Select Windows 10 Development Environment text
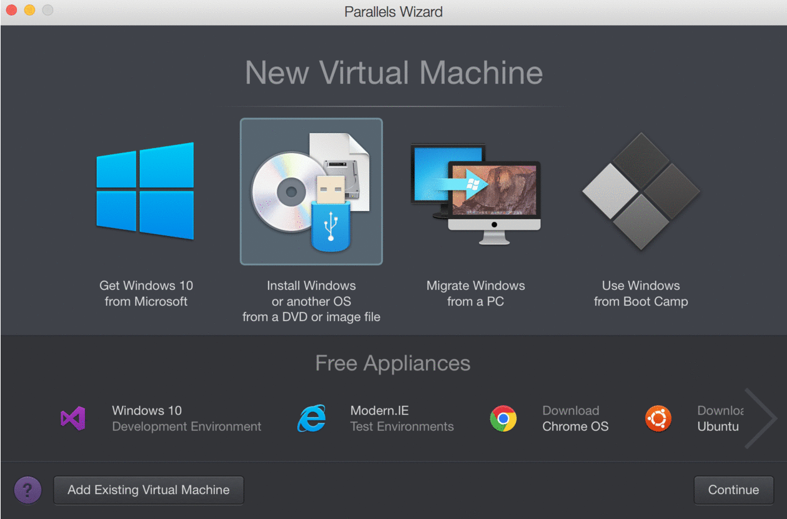Screen dimensions: 787x519 [x=187, y=418]
